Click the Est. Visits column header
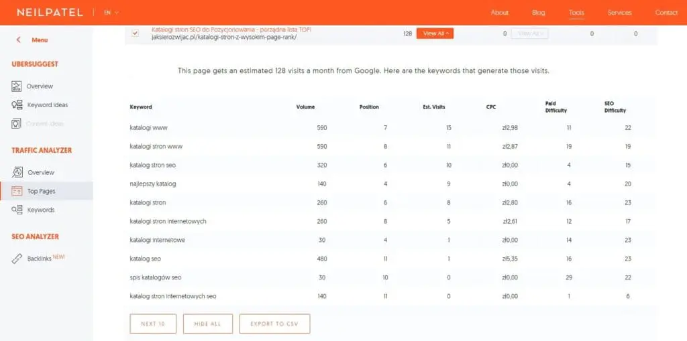The image size is (687, 341). (x=434, y=107)
